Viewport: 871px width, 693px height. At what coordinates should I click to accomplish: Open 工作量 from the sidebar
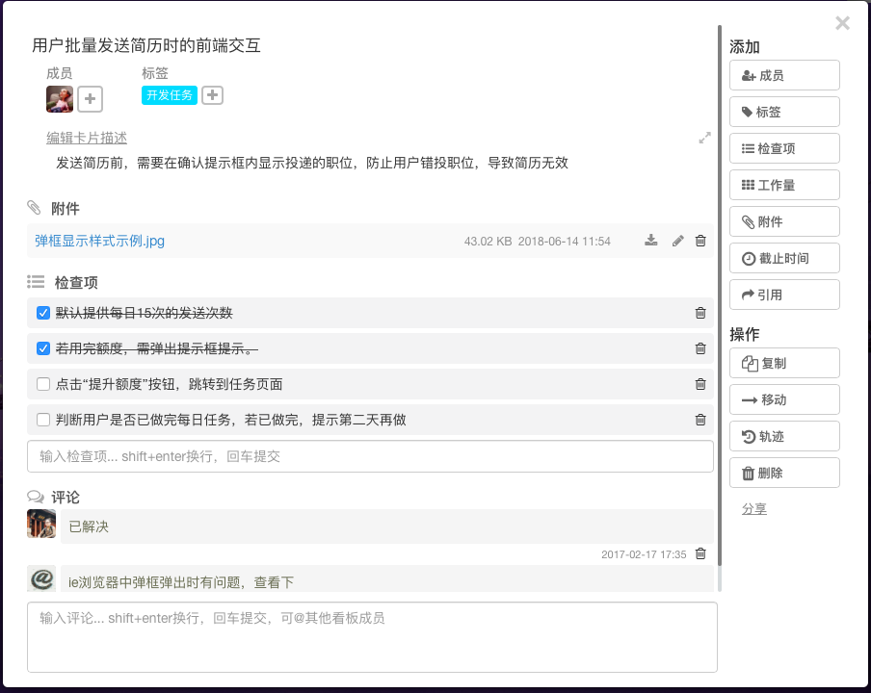784,185
